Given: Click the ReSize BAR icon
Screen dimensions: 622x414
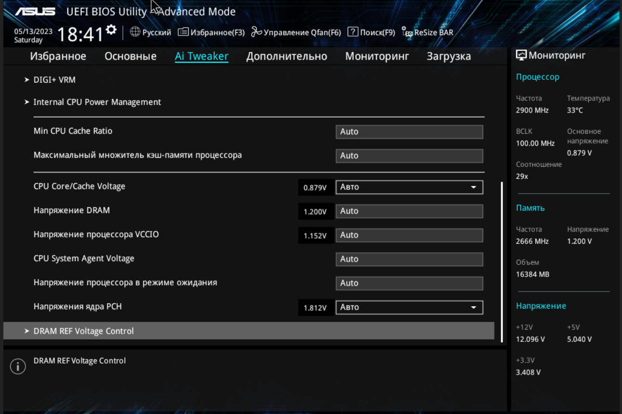Looking at the screenshot, I should tap(407, 32).
